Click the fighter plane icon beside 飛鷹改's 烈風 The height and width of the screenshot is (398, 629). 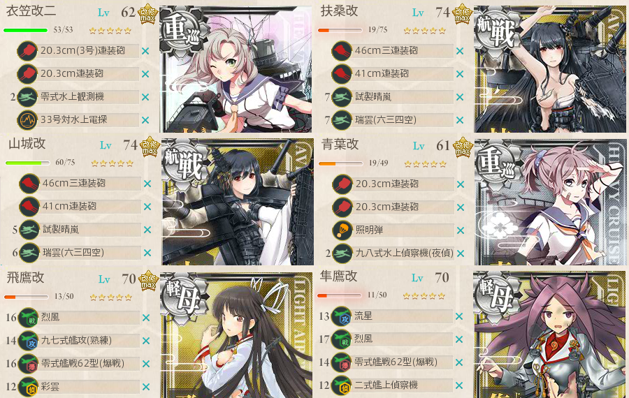pyautogui.click(x=28, y=318)
